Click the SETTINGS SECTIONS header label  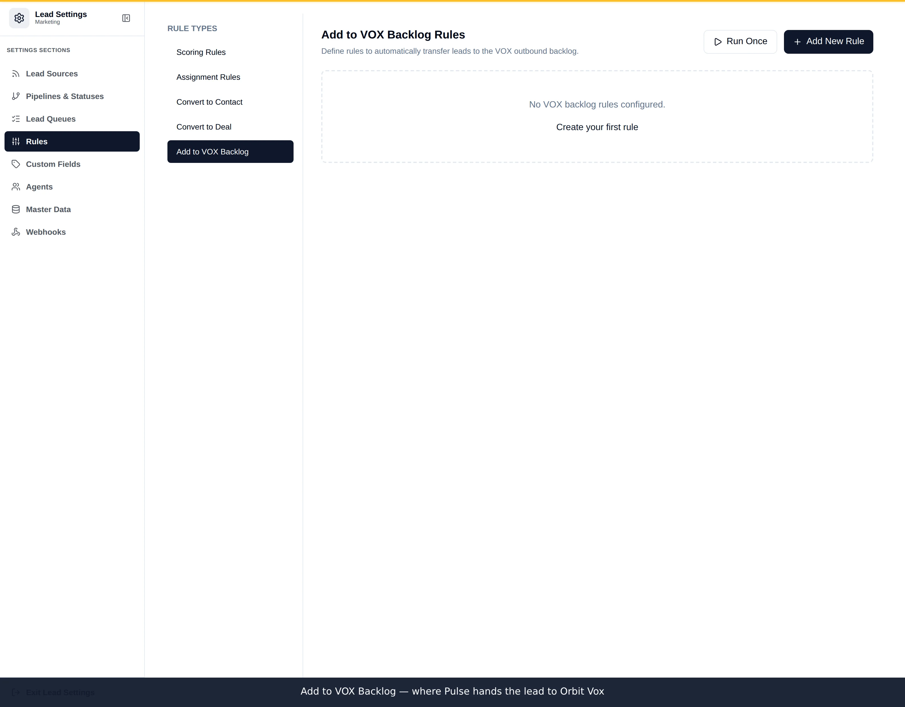(38, 50)
